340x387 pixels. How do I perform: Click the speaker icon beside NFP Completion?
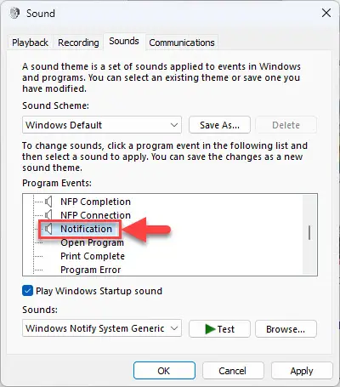48,202
